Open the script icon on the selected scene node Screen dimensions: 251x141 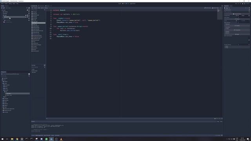click(27, 17)
